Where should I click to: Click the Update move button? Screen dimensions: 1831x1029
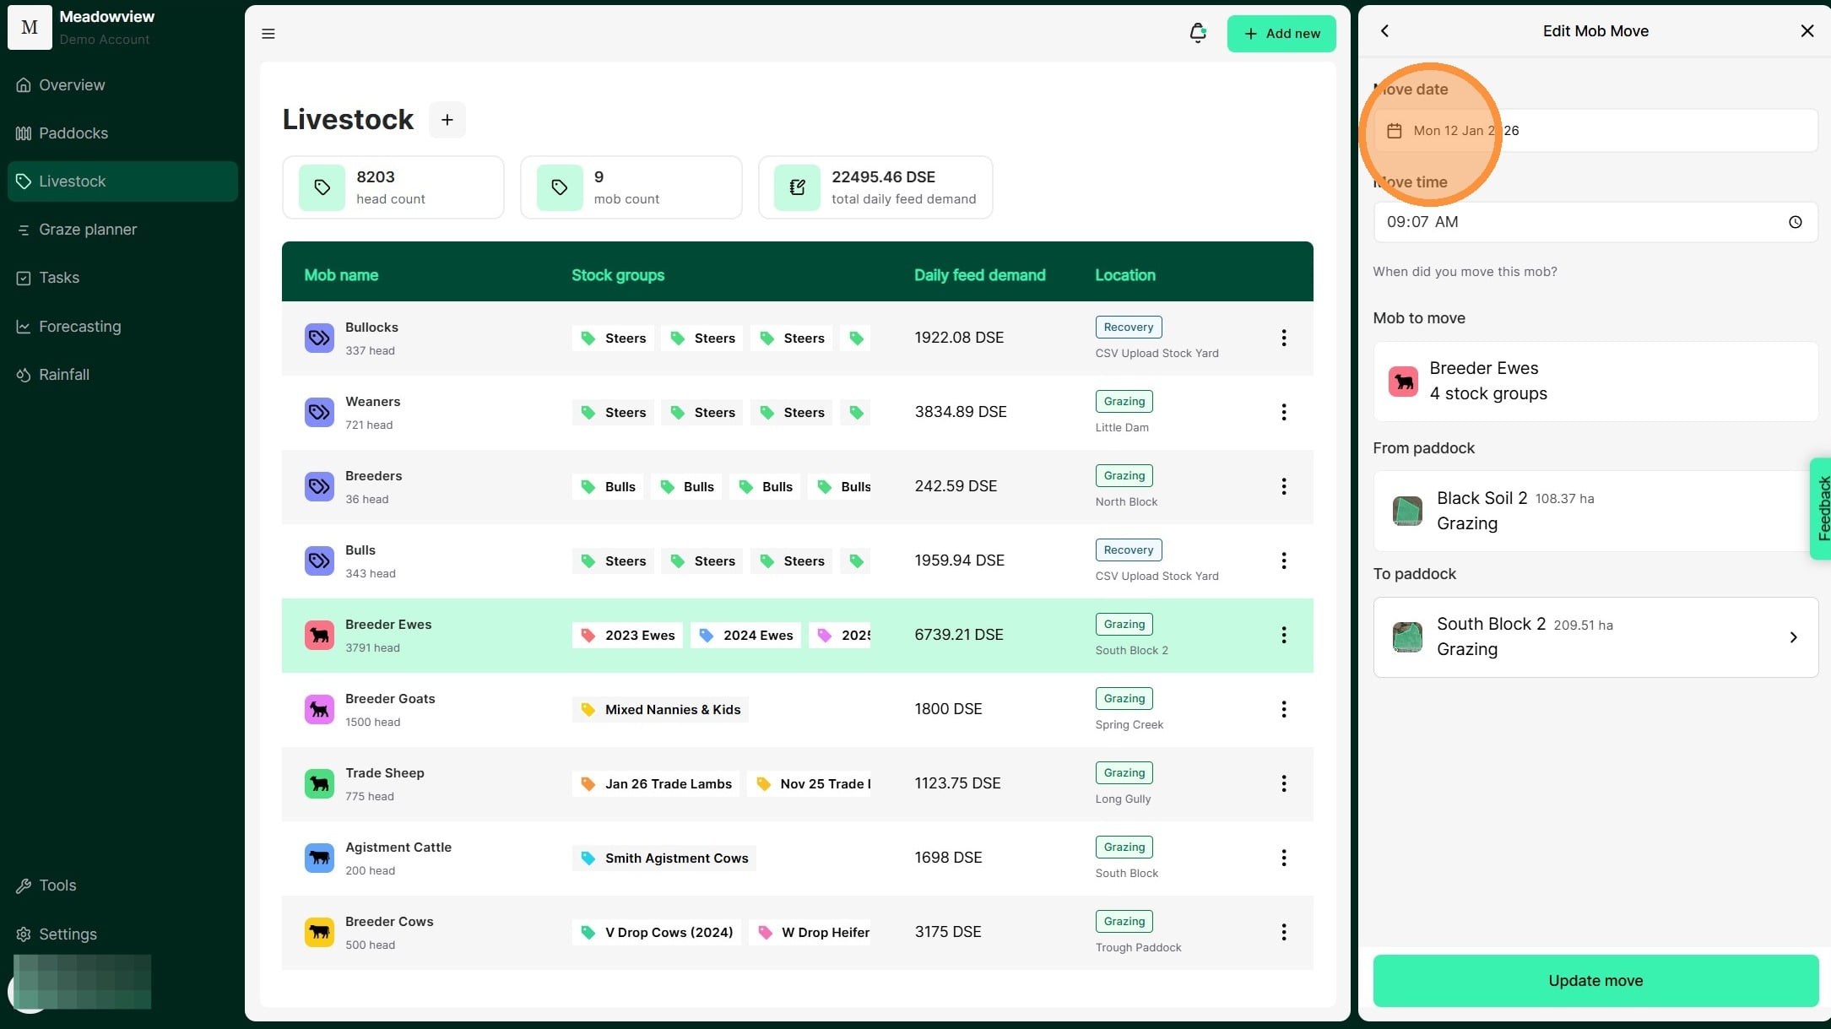click(1595, 981)
